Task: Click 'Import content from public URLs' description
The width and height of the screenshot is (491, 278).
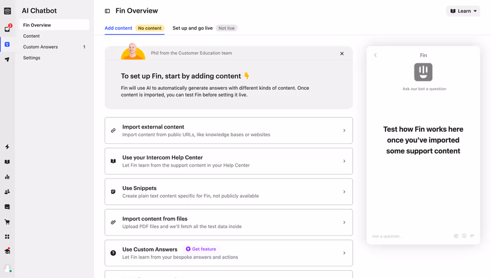Action: pyautogui.click(x=196, y=135)
